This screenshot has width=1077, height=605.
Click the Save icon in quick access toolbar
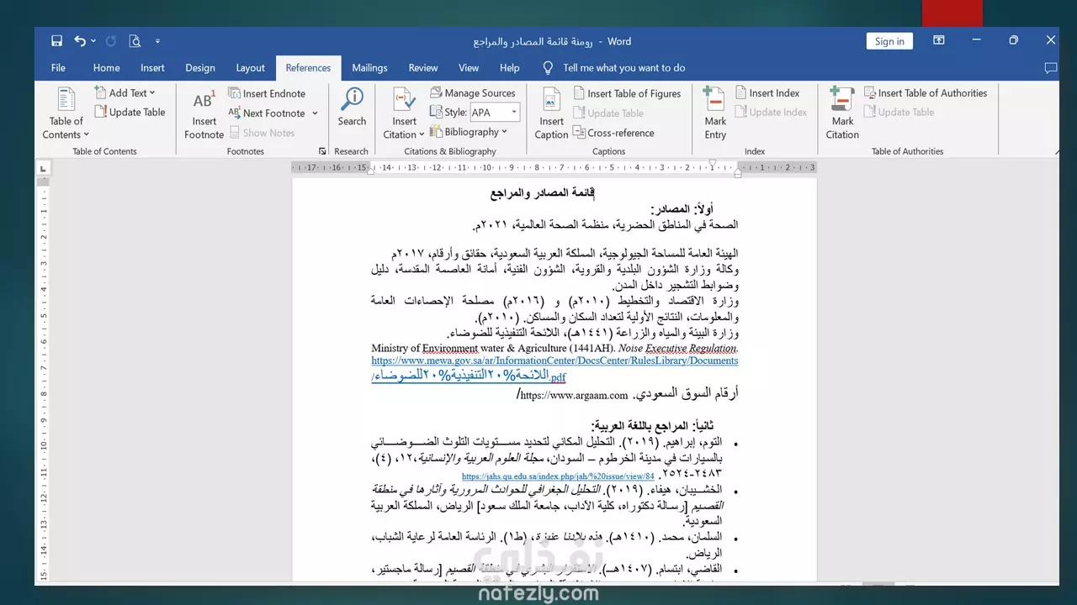56,40
